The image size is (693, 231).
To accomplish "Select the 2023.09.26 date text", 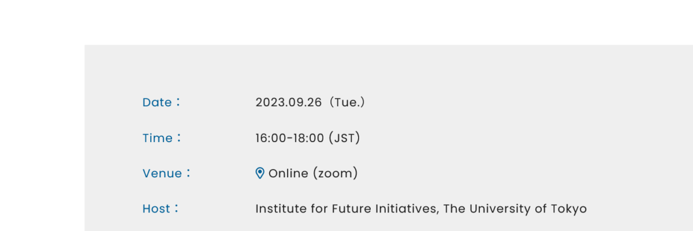I will 288,102.
